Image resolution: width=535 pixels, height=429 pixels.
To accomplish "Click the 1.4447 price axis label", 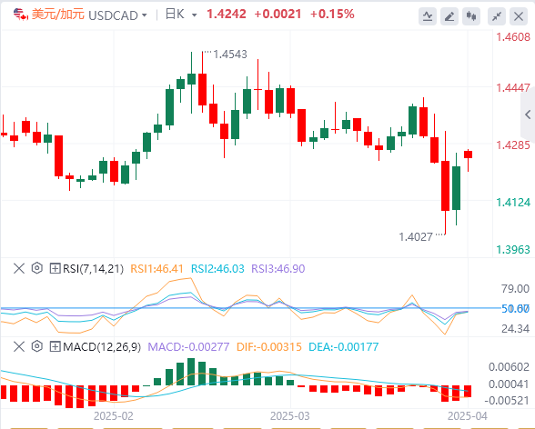I will pos(513,88).
